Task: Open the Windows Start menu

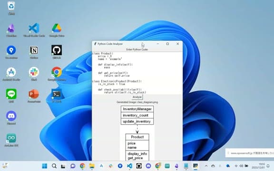Action: click(45, 166)
